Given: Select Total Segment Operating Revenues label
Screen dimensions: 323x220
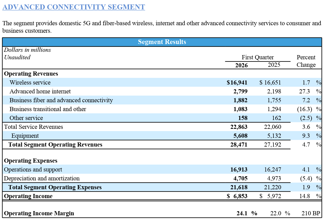Looking at the screenshot, I should pyautogui.click(x=55, y=145).
